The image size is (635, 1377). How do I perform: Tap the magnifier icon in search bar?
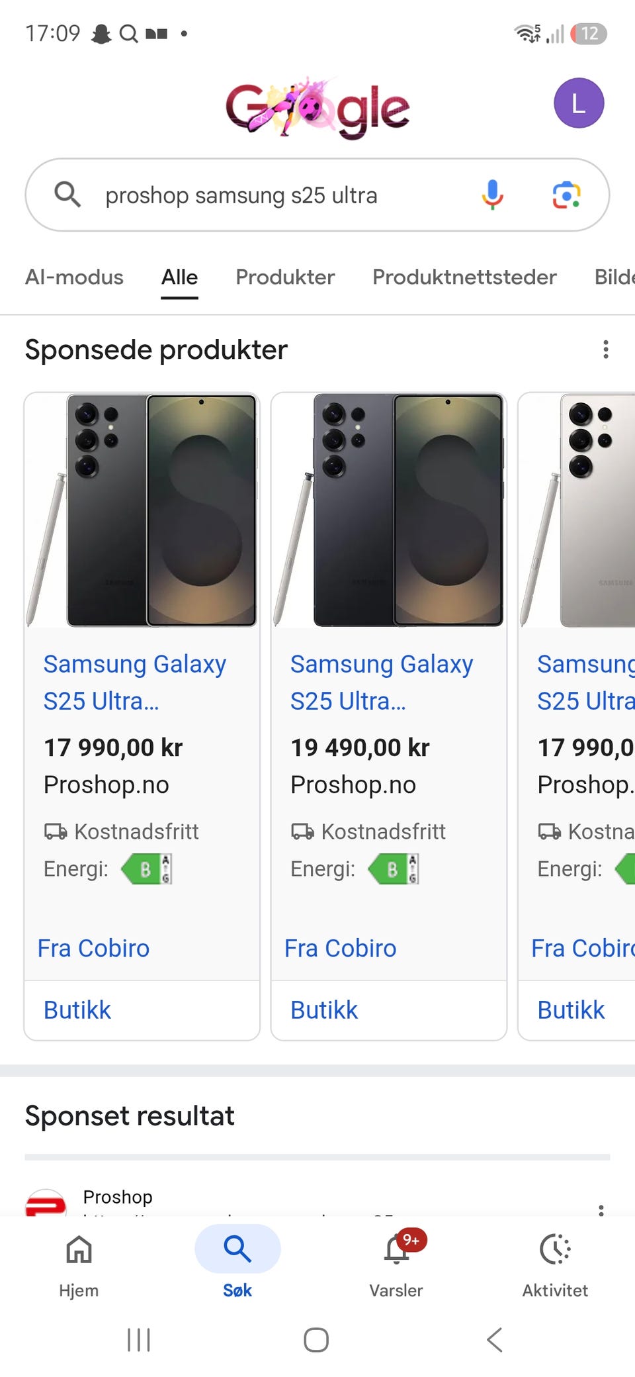[x=67, y=195]
